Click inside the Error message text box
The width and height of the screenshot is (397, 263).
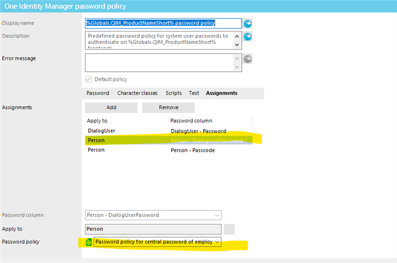[159, 63]
